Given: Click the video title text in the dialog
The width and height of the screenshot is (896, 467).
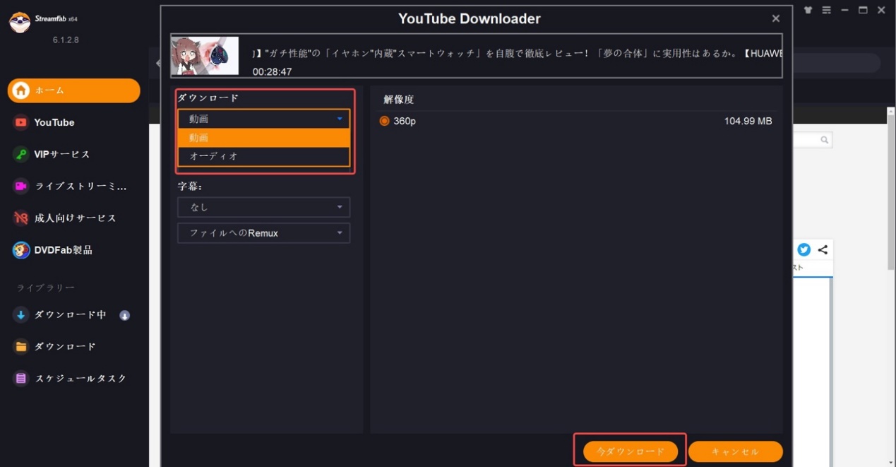Looking at the screenshot, I should click(x=518, y=53).
